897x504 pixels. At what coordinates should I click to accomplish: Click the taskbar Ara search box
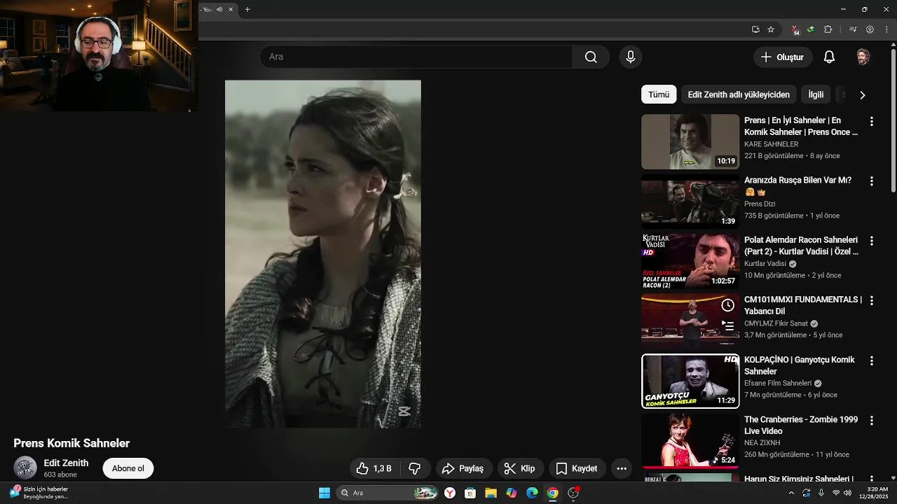pos(388,493)
